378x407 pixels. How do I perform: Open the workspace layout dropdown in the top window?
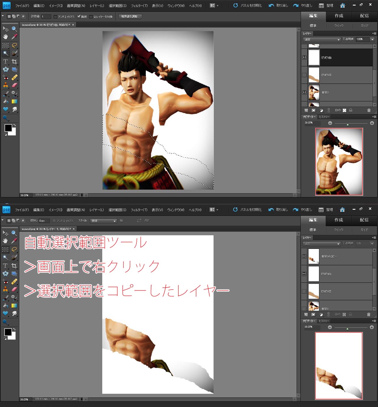point(214,6)
